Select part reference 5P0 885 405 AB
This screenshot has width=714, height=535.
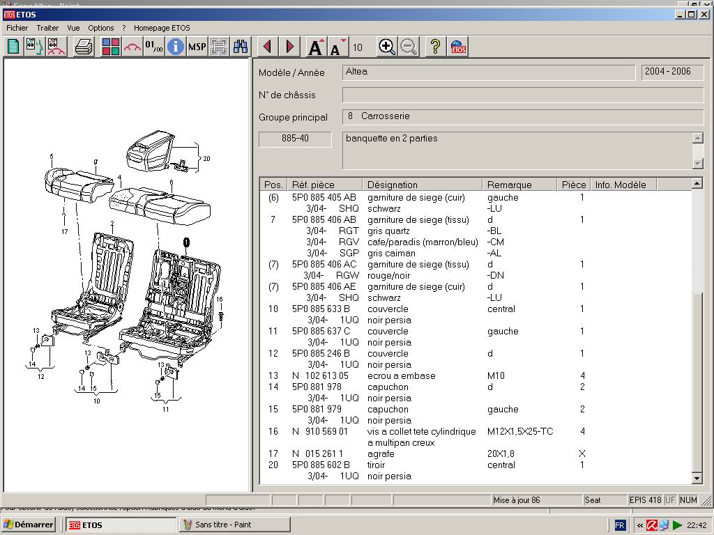[324, 197]
